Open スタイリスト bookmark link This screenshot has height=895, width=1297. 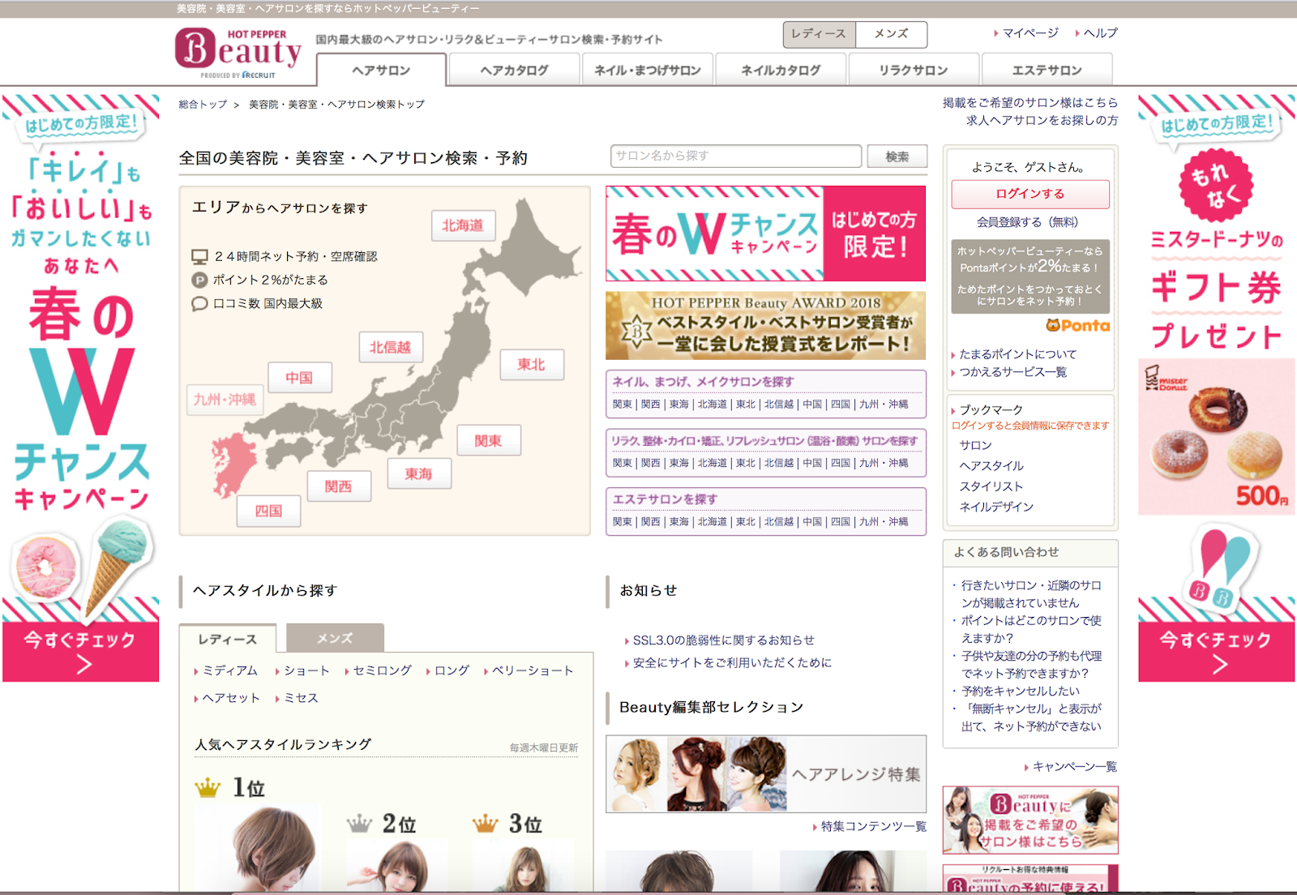tap(991, 486)
